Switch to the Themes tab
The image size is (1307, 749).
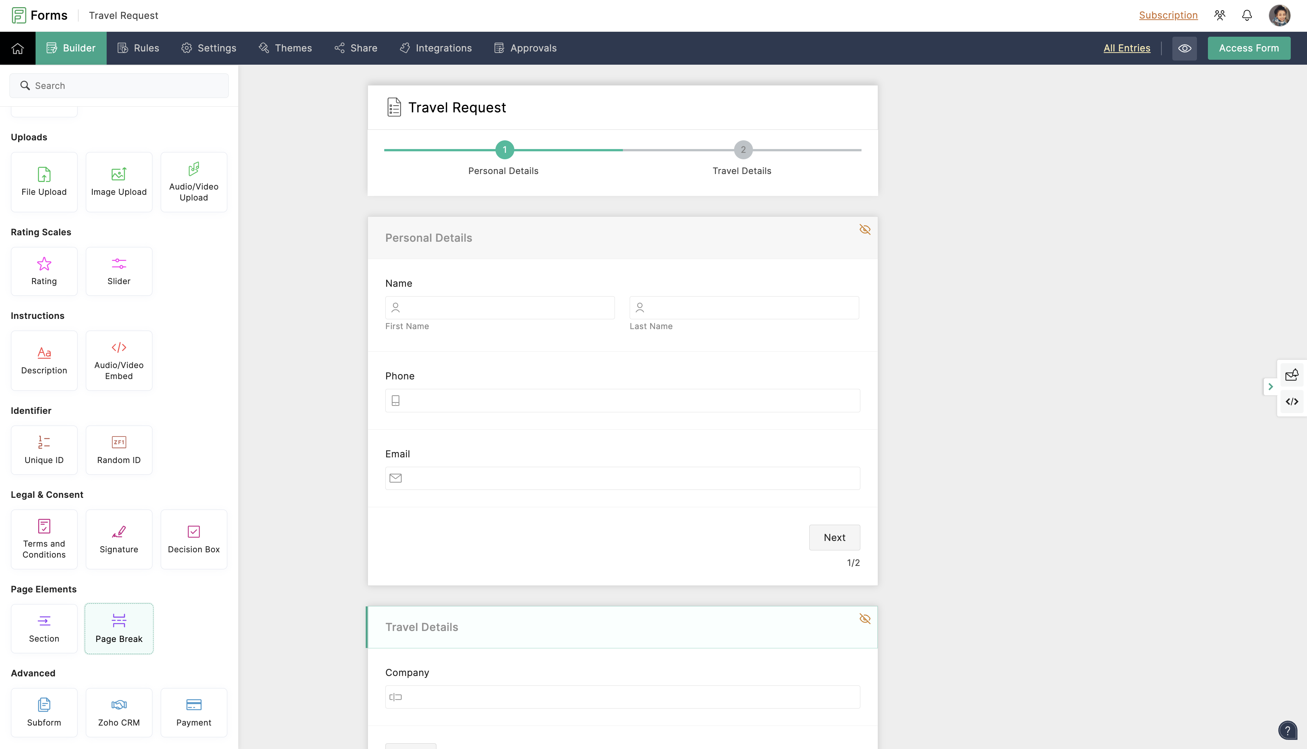pos(286,48)
